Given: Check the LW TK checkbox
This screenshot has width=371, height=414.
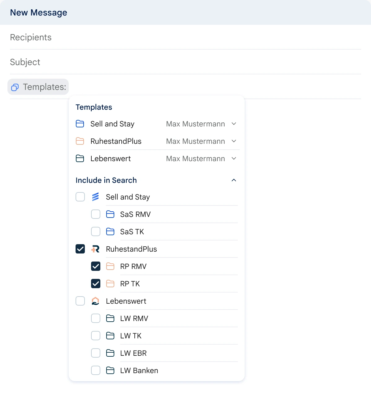Looking at the screenshot, I should tap(96, 336).
